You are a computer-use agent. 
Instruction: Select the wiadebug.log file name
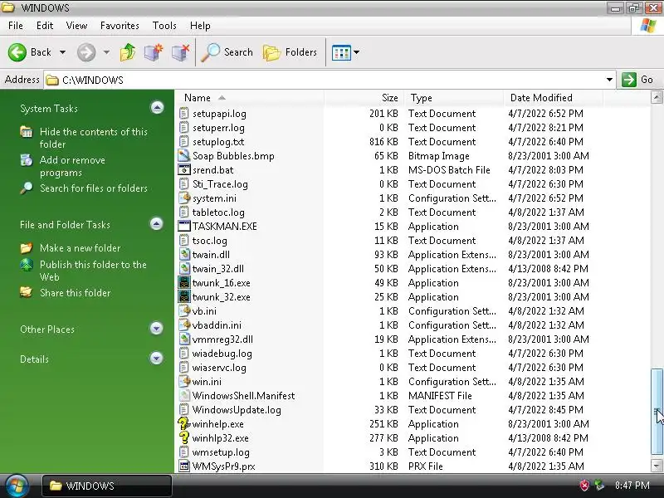(222, 354)
